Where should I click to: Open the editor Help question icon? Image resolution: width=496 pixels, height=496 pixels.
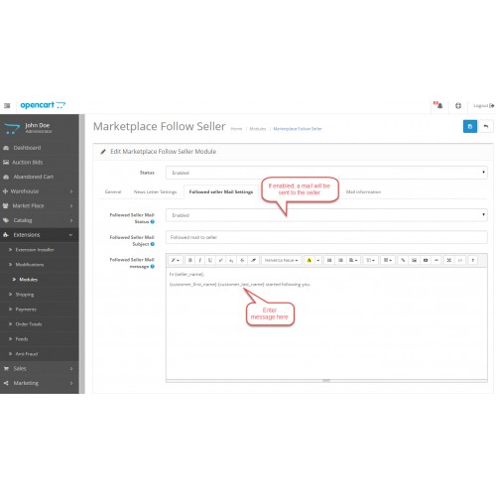tap(473, 261)
